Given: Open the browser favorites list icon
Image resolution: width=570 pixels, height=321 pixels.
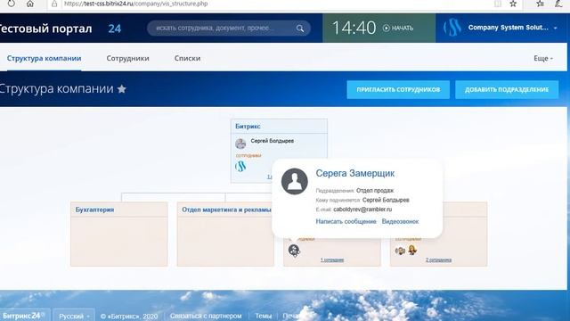Looking at the screenshot, I should coord(541,4).
